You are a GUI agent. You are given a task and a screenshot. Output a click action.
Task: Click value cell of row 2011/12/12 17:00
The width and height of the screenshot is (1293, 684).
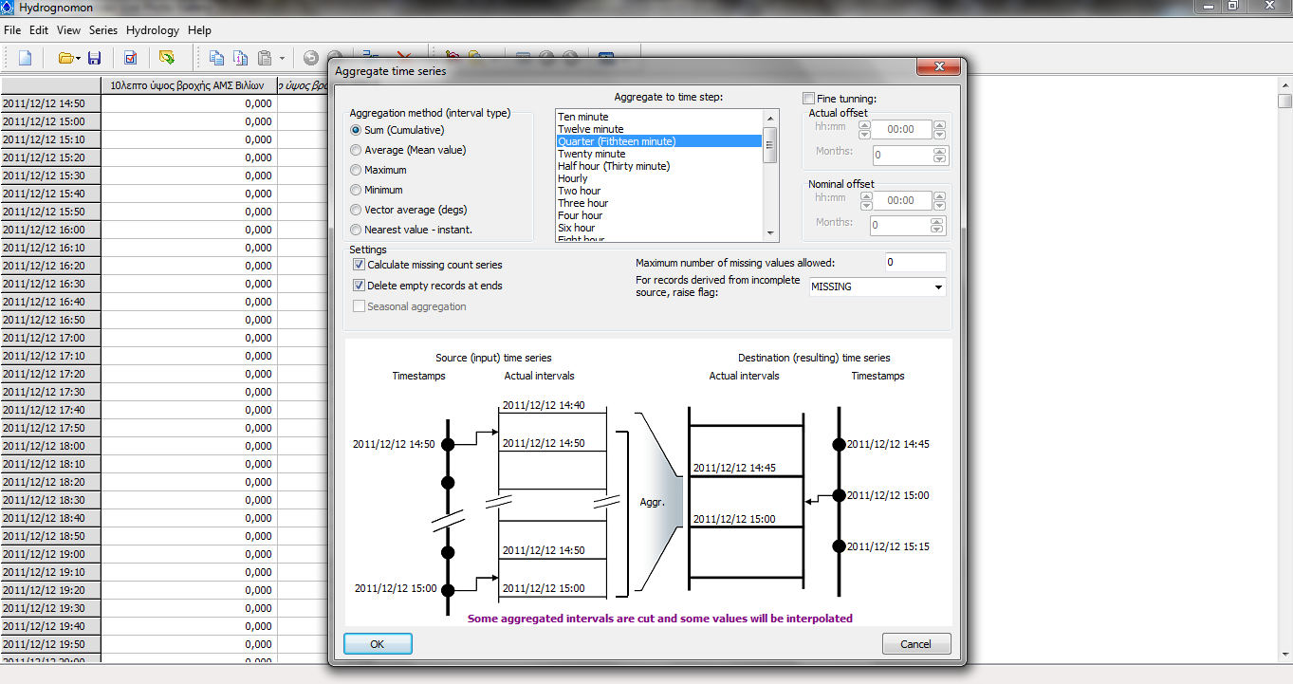pos(189,338)
